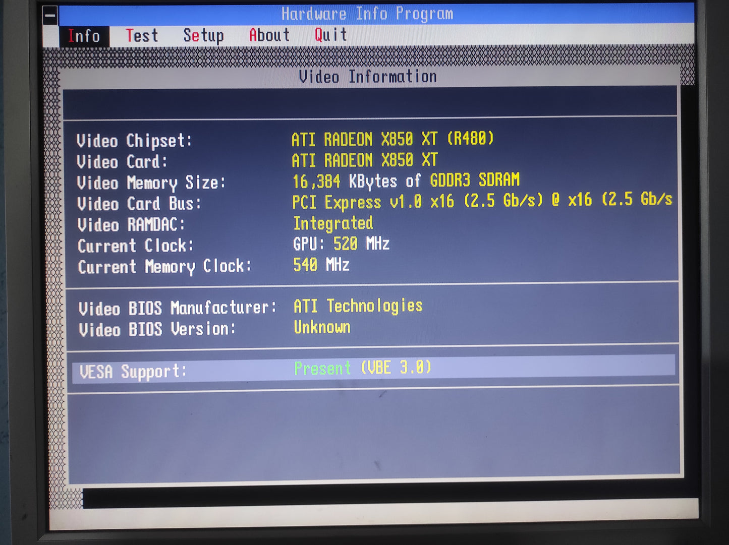The height and width of the screenshot is (545, 729).
Task: Click the Hardware Info Program title bar
Action: tap(367, 14)
